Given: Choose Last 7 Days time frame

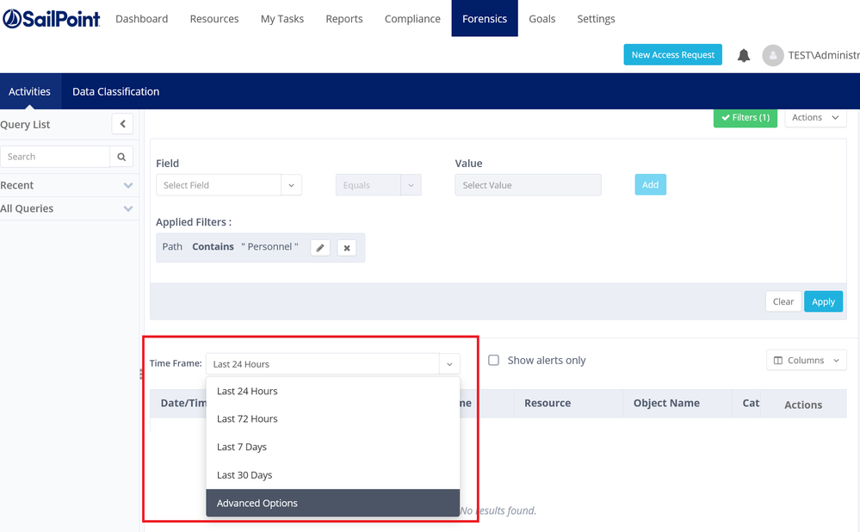Looking at the screenshot, I should 332,447.
